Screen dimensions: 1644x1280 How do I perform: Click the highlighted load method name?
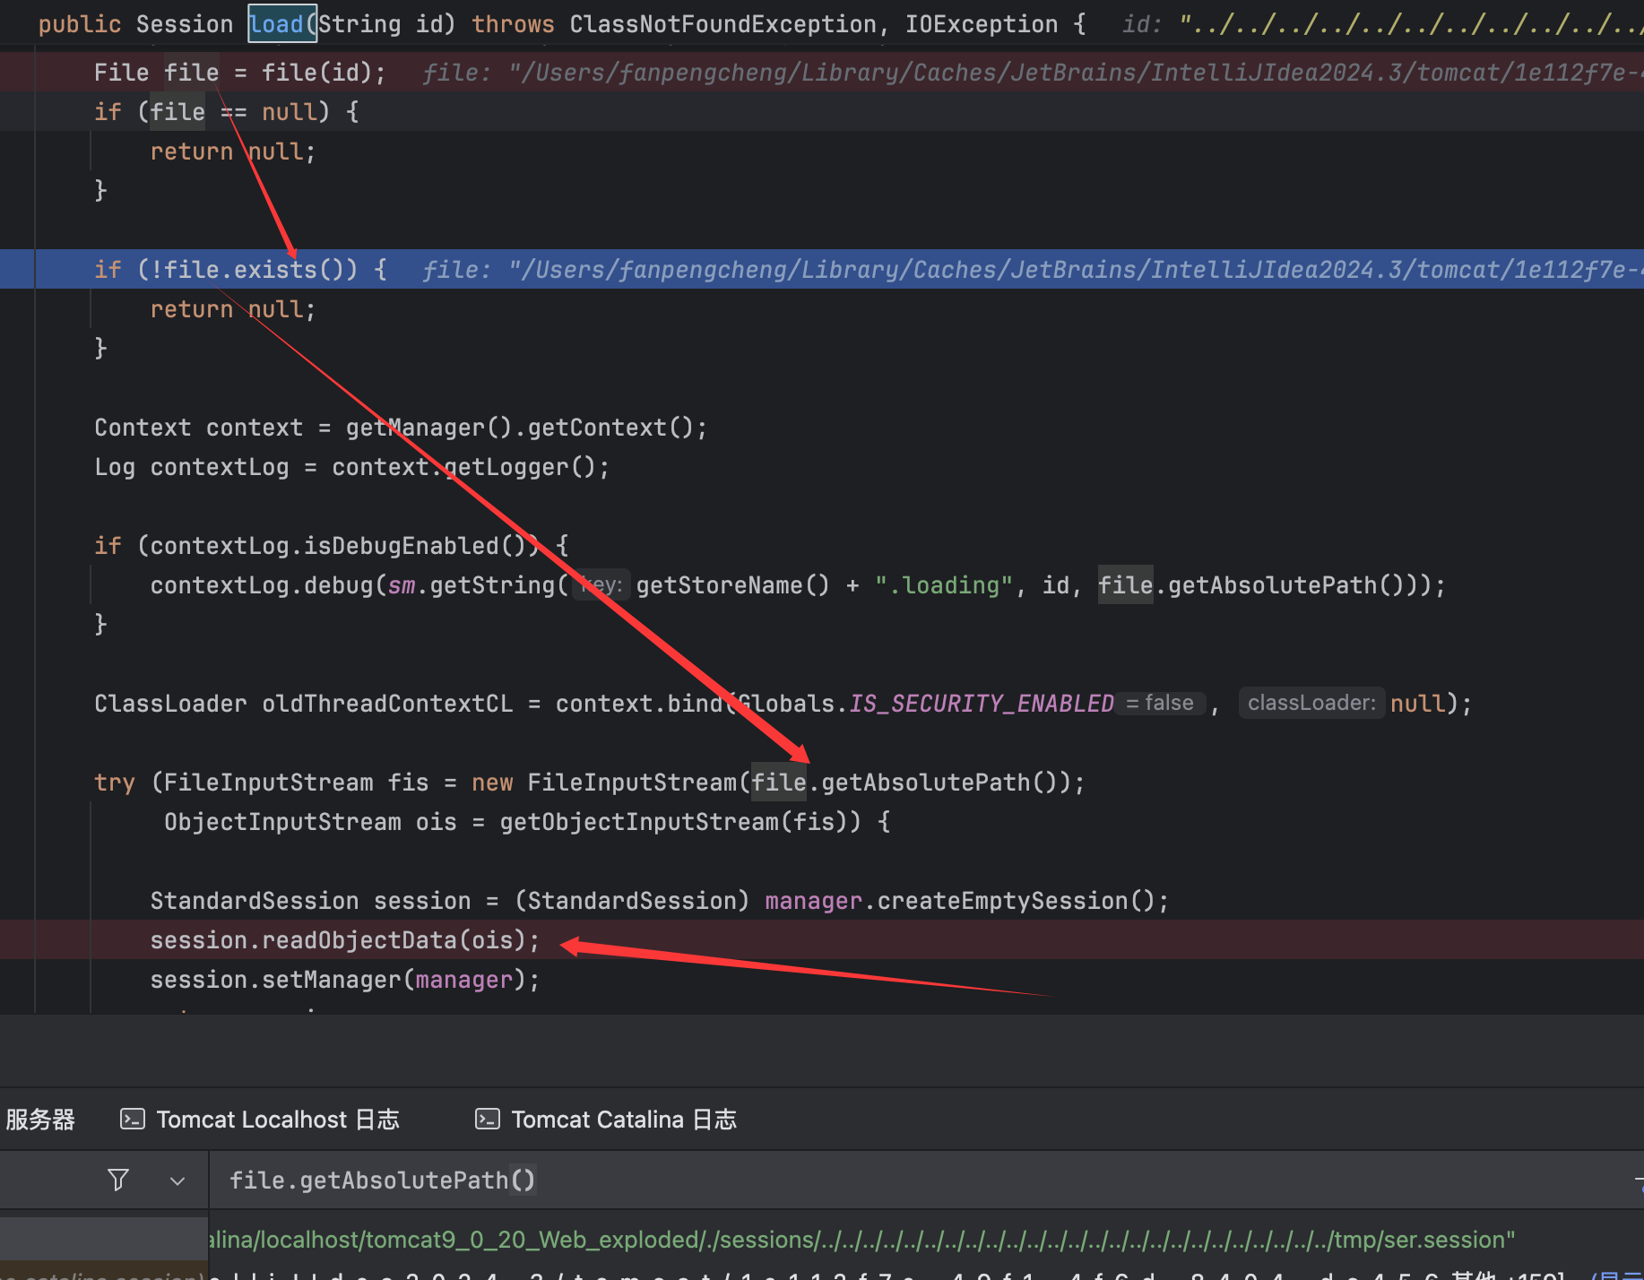[x=277, y=24]
